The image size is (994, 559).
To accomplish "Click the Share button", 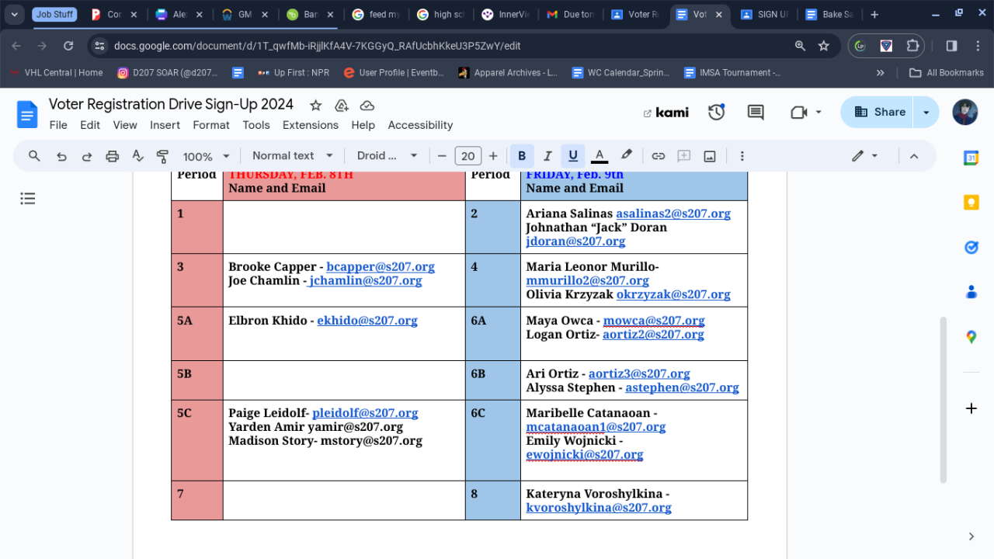I will (878, 113).
